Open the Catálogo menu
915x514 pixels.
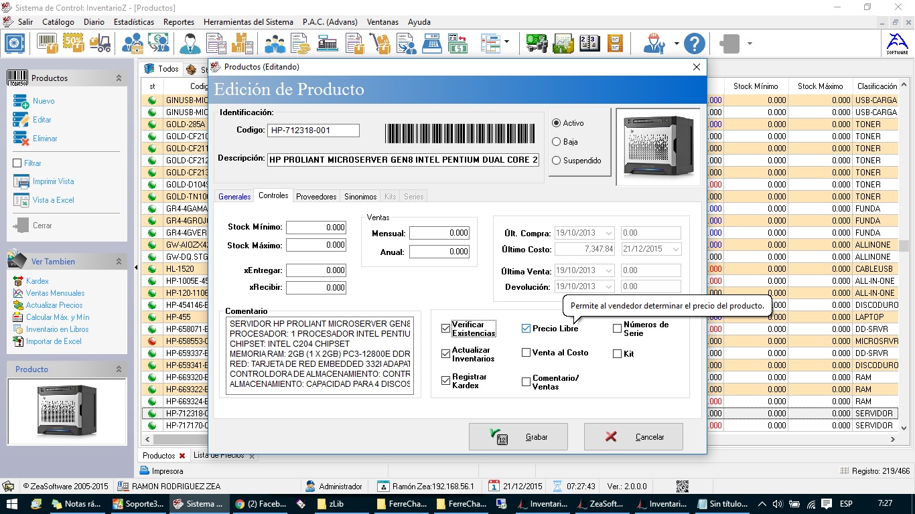click(58, 22)
